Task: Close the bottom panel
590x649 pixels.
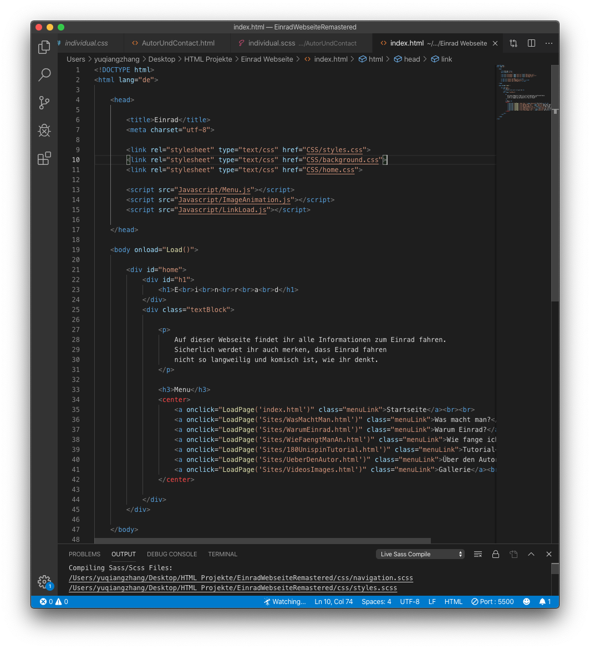Action: coord(548,554)
